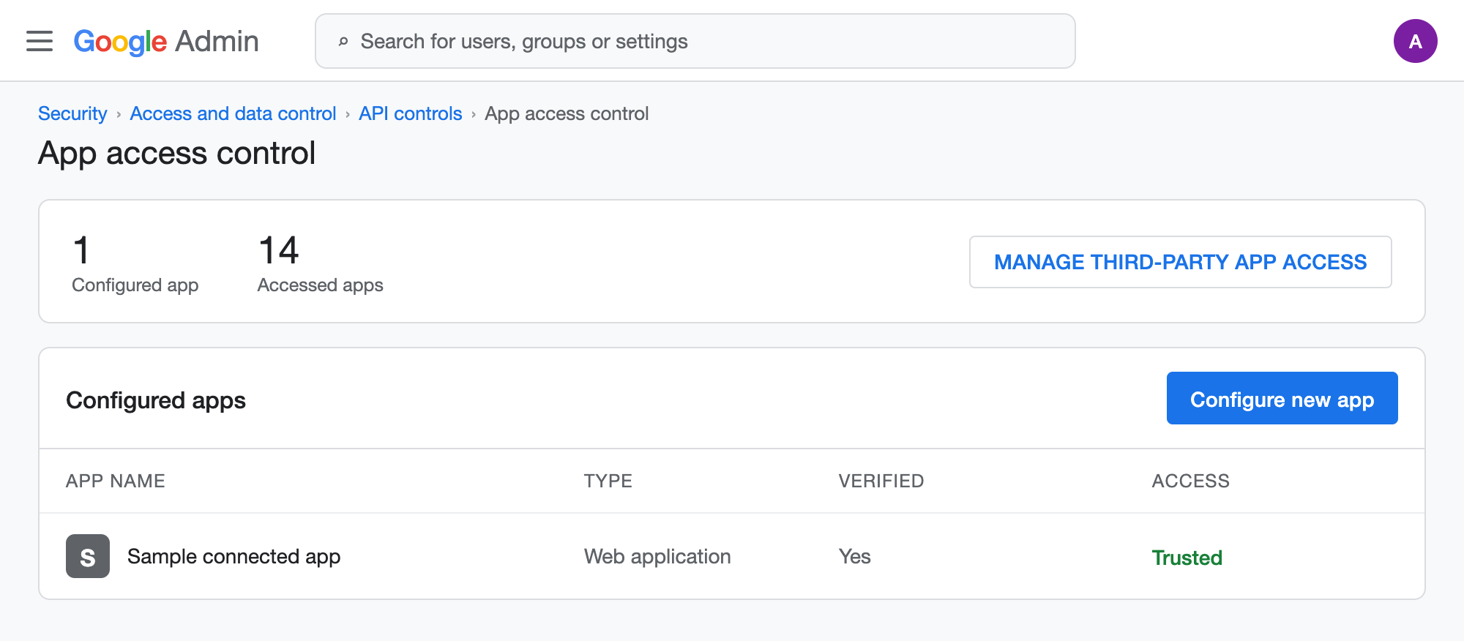This screenshot has height=641, width=1464.
Task: Click App access control breadcrumb text
Action: point(567,113)
